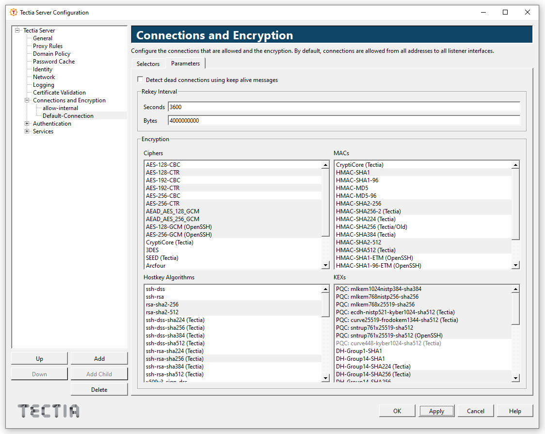Collapse the Tectia Server tree root
Image resolution: width=545 pixels, height=434 pixels.
[x=17, y=30]
